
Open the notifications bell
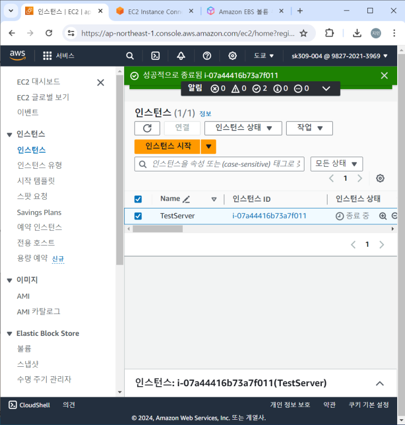click(x=181, y=56)
